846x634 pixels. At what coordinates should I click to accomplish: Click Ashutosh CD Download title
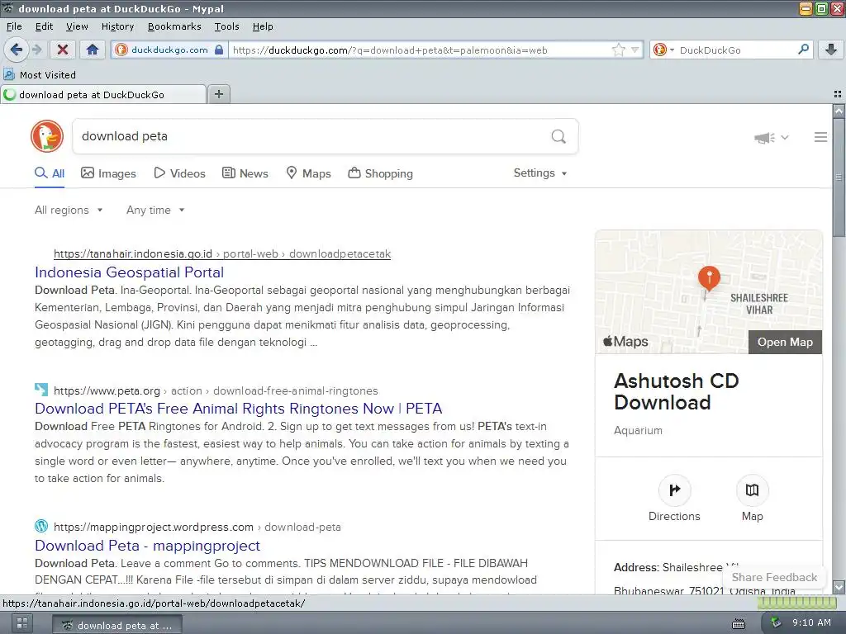[x=677, y=391]
